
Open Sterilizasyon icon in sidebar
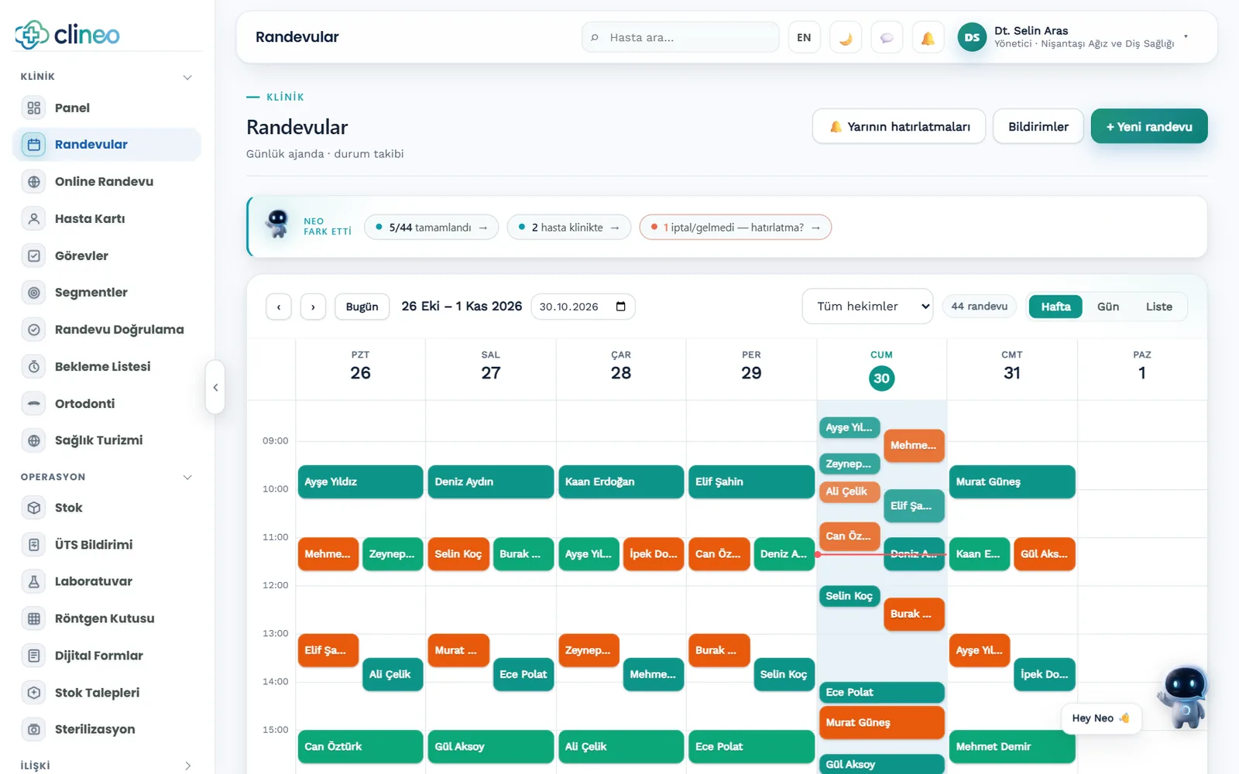pos(34,729)
